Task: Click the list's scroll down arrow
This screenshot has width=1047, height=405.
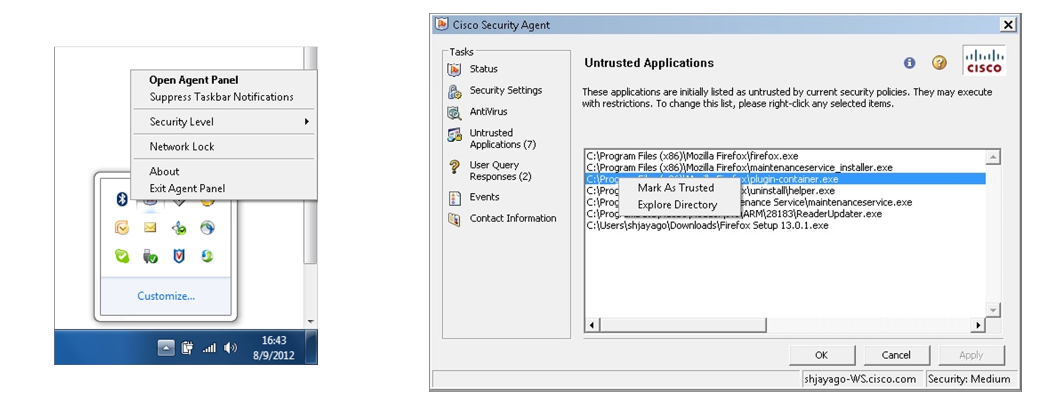Action: pyautogui.click(x=993, y=311)
